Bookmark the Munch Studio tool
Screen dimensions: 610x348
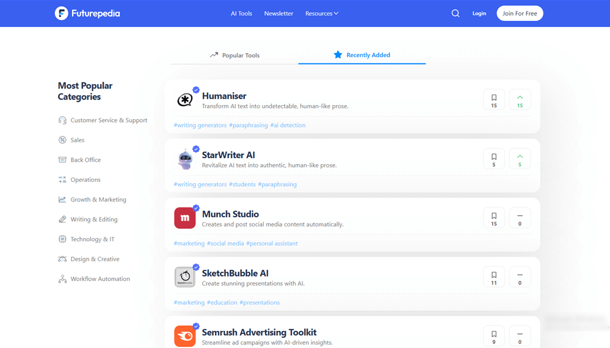[x=494, y=218]
